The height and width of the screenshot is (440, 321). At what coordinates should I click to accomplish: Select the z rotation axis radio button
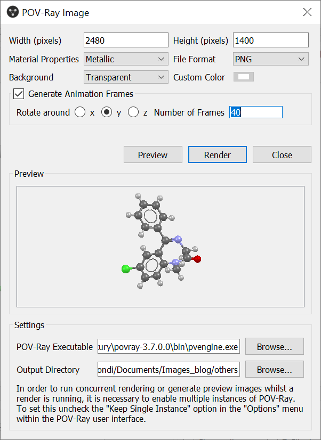click(133, 112)
